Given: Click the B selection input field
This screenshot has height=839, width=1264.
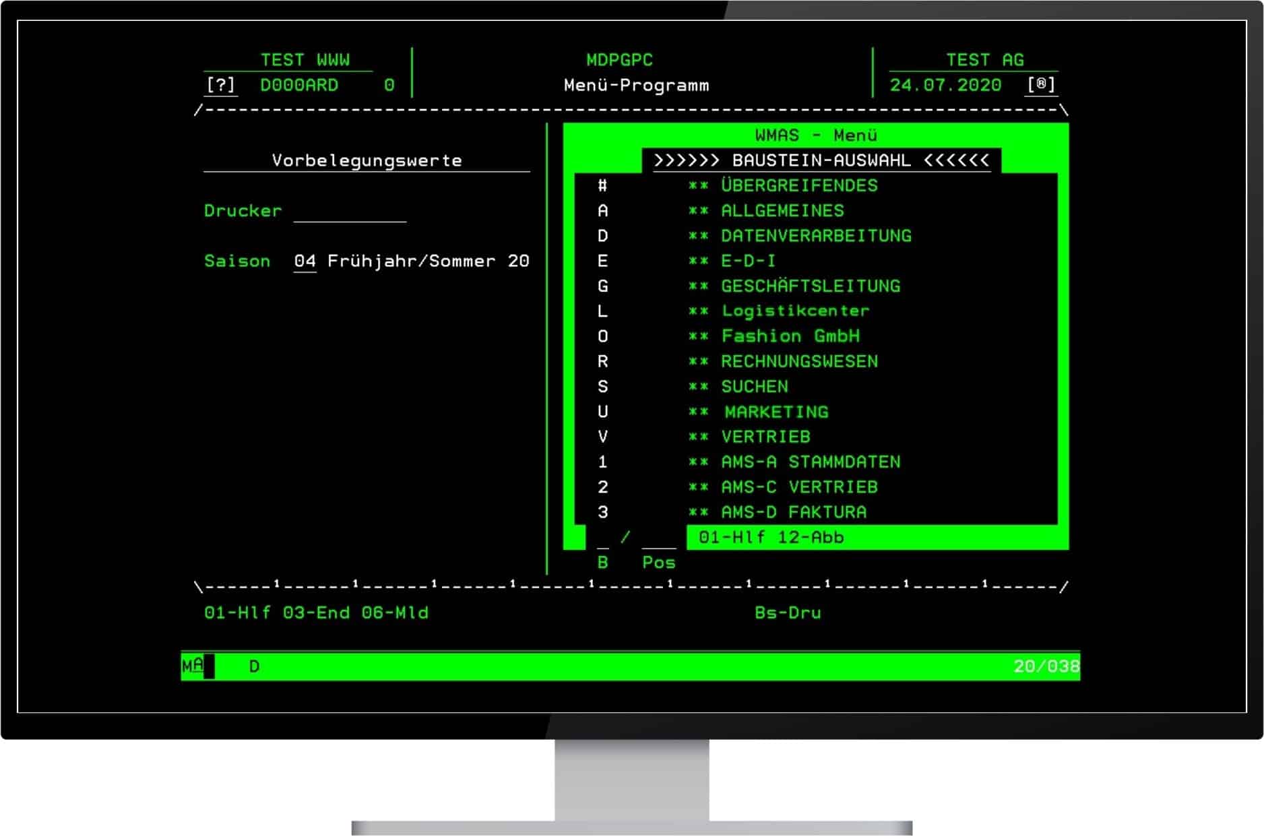Looking at the screenshot, I should pyautogui.click(x=602, y=538).
